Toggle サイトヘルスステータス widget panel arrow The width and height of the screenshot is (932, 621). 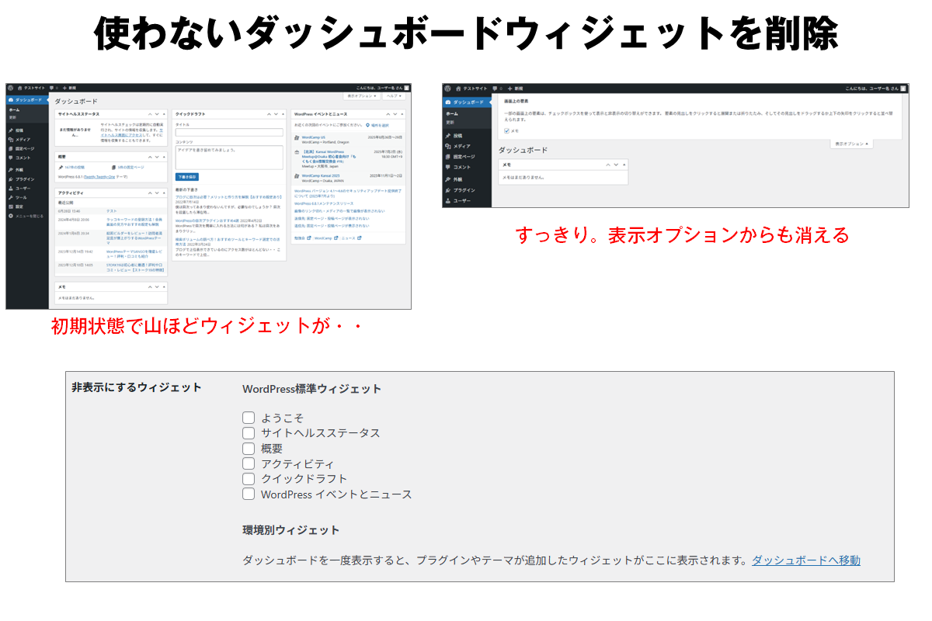pos(164,114)
